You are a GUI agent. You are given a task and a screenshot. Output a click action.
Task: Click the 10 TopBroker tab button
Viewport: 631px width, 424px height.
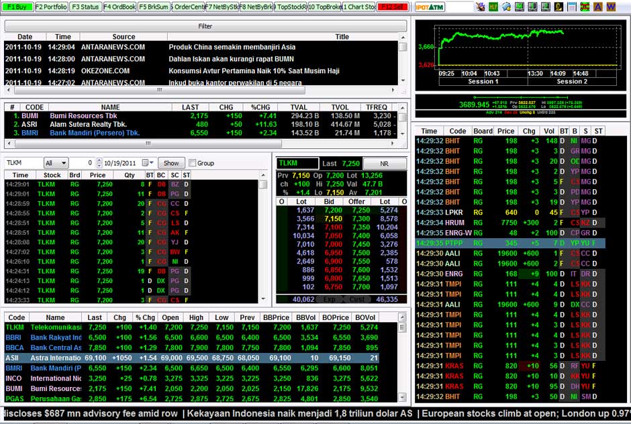pos(324,7)
